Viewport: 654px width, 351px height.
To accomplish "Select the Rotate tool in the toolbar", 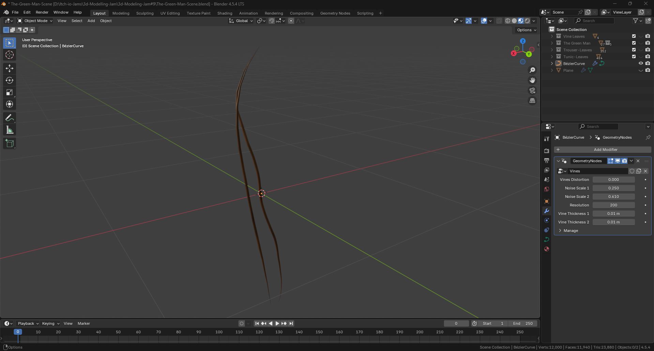I will pos(10,80).
